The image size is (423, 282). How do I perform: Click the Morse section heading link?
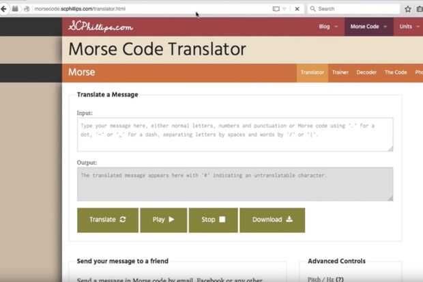(x=81, y=72)
